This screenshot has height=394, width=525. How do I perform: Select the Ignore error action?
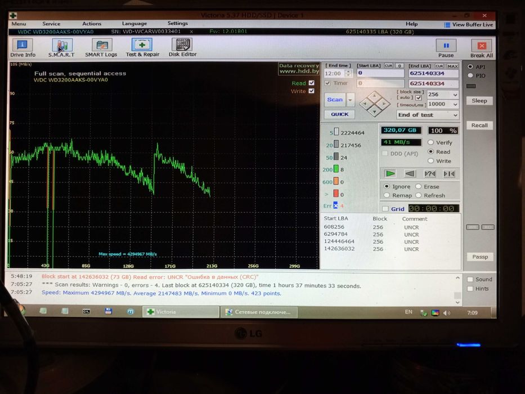[387, 186]
